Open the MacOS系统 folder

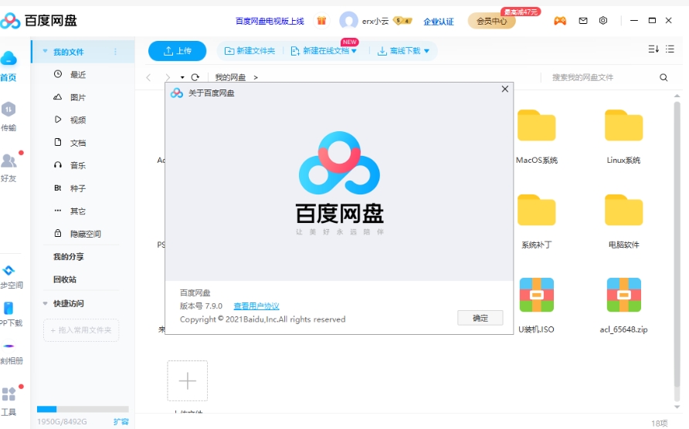coord(537,126)
